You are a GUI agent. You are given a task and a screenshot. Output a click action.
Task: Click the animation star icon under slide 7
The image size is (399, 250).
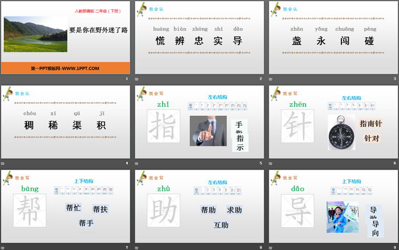(2, 248)
